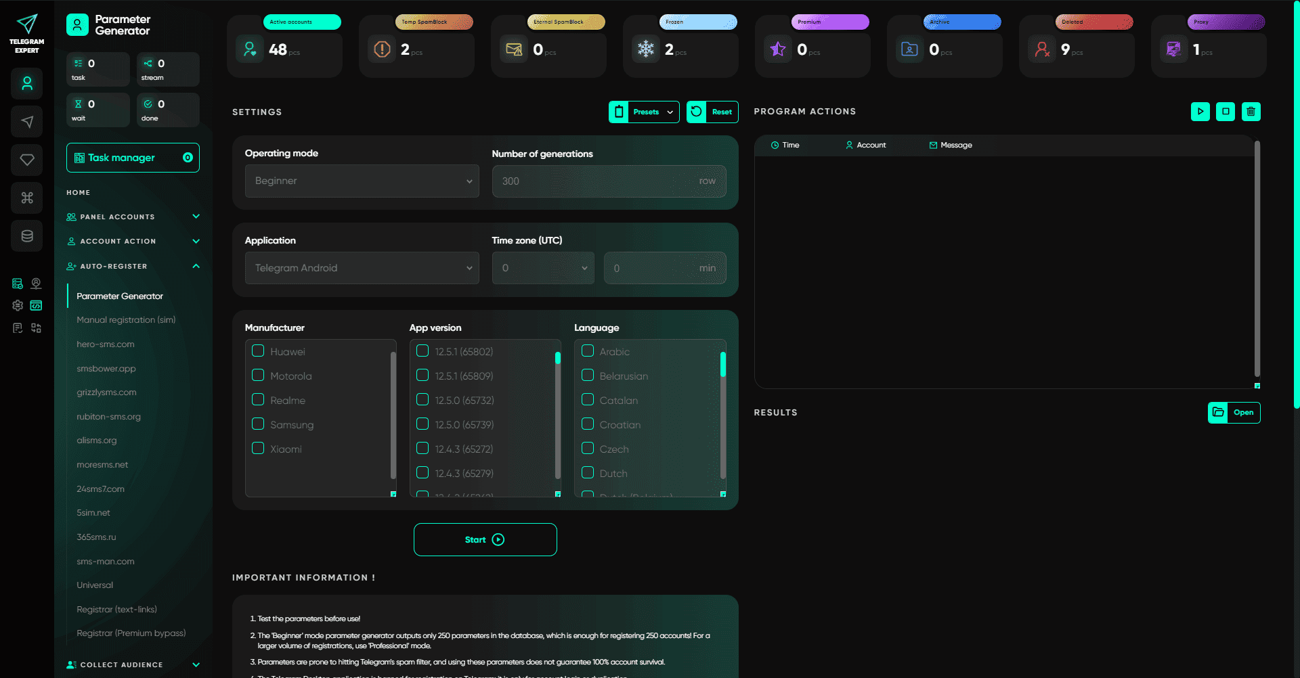This screenshot has width=1300, height=678.
Task: Check the Motorola manufacturer checkbox
Action: point(258,376)
